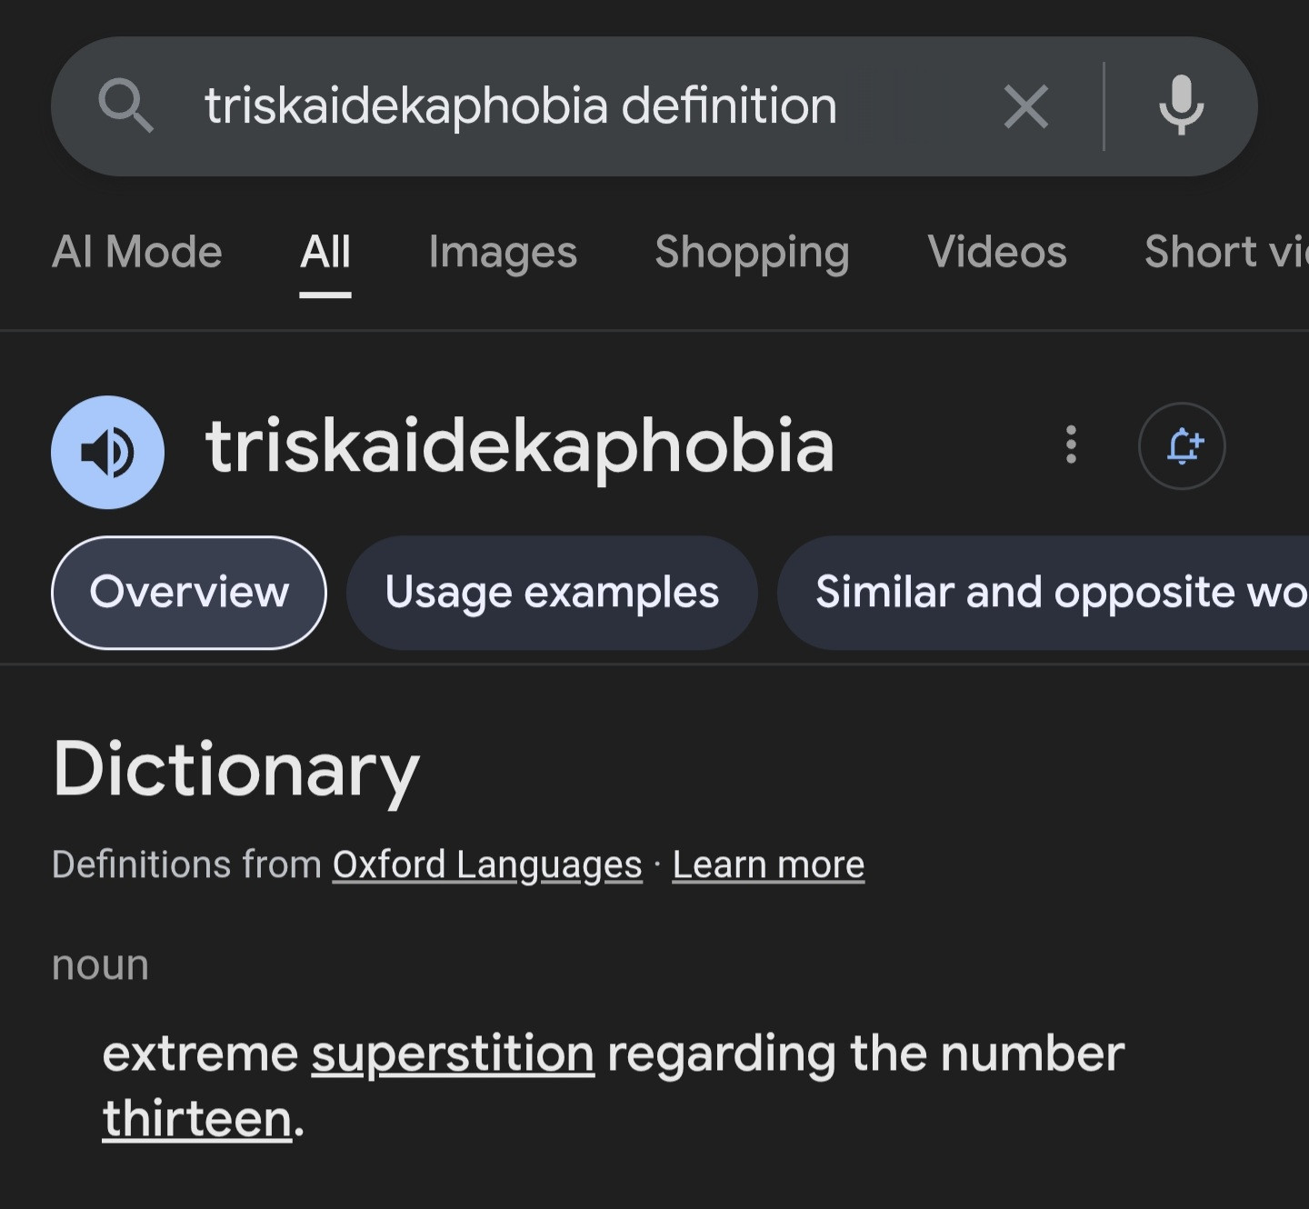Clear the search query text
This screenshot has height=1209, width=1309.
(x=1026, y=106)
